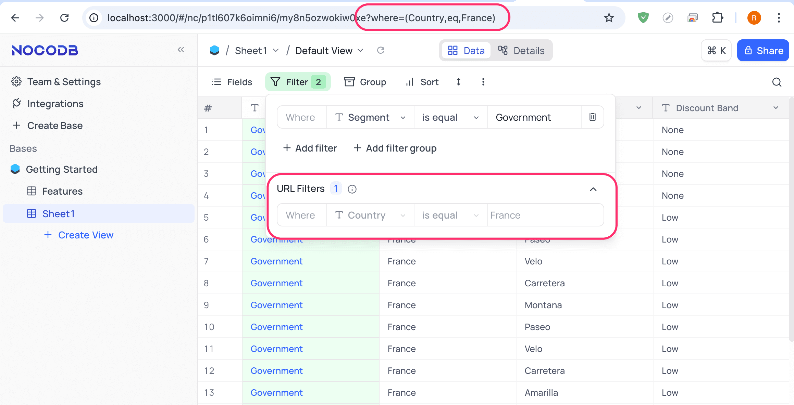Screen dimensions: 794x405
Task: Refresh the Default View
Action: coord(381,50)
